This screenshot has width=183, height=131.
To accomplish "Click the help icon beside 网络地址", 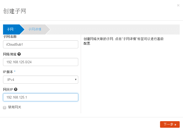I will (x=19, y=54).
